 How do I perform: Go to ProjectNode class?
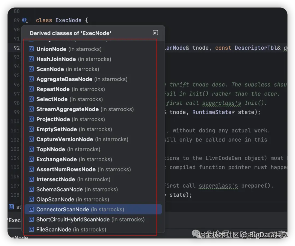[93, 119]
